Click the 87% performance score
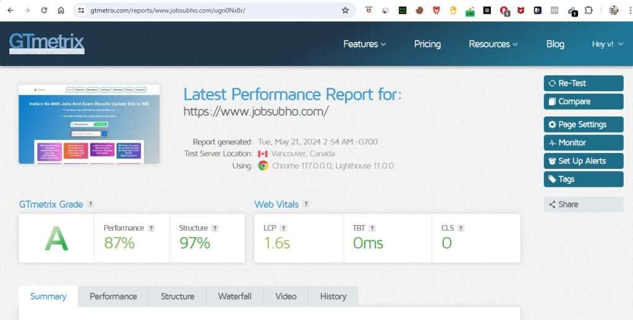The width and height of the screenshot is (633, 320). 119,243
